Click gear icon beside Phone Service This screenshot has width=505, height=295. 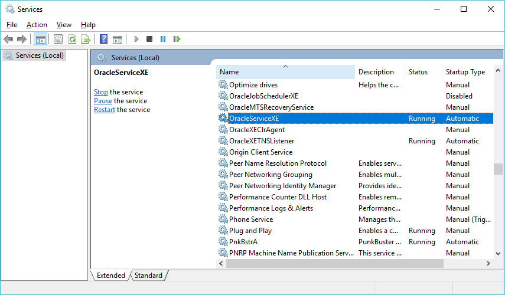click(x=223, y=219)
